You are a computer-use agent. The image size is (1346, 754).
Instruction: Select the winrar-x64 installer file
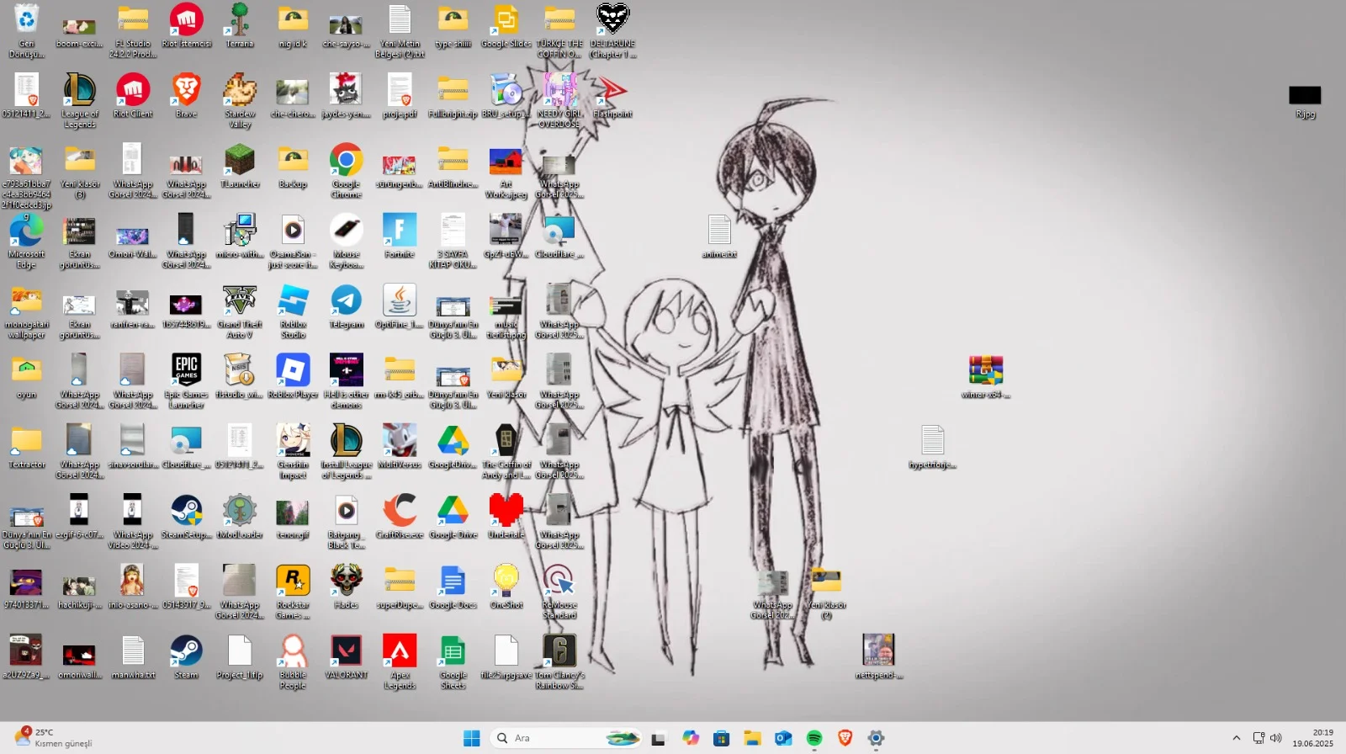(x=986, y=371)
